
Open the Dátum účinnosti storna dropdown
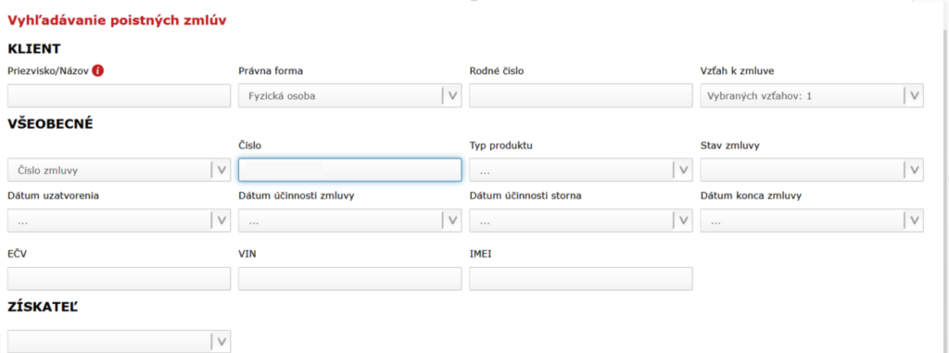tap(580, 221)
